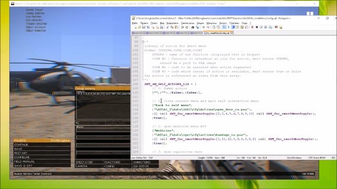Toggle word wrap in the toolbar
337x189 pixels.
point(224,27)
